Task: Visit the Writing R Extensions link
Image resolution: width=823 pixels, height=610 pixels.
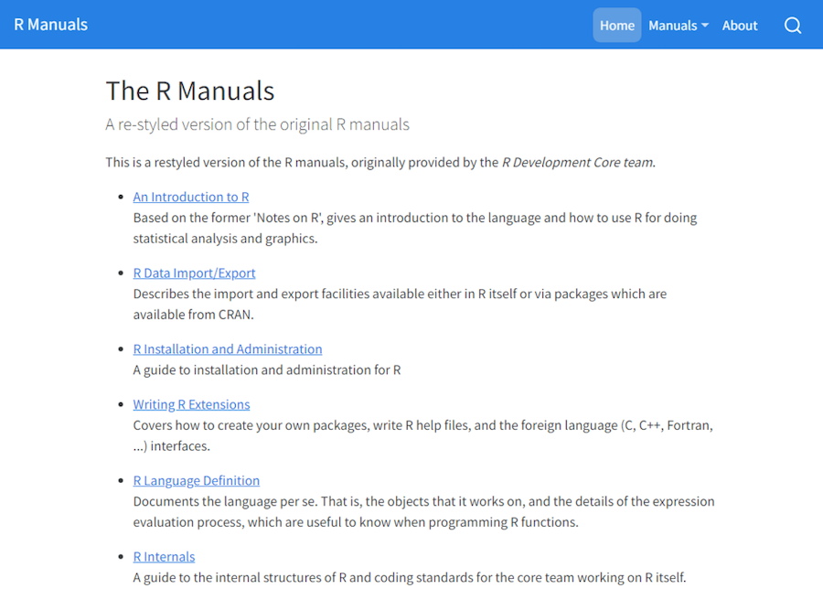Action: 191,404
